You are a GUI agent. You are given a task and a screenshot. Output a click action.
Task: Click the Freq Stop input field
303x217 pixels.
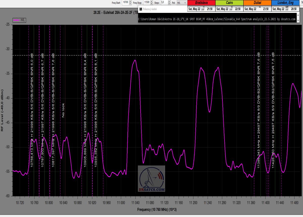146,3
